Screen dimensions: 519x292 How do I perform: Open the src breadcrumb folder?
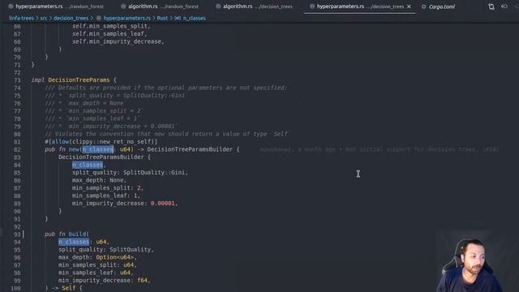coord(44,18)
